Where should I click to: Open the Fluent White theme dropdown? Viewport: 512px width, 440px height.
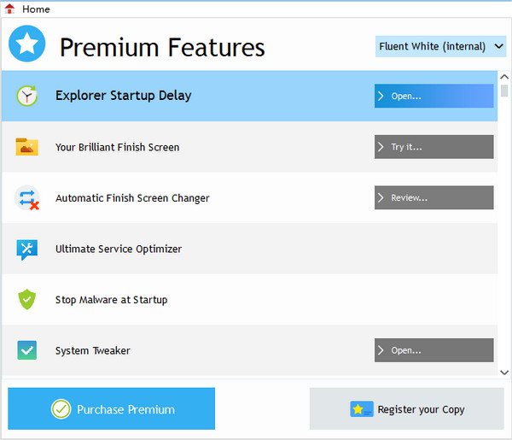tap(441, 46)
